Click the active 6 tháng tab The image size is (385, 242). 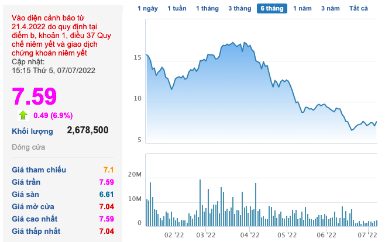point(272,8)
